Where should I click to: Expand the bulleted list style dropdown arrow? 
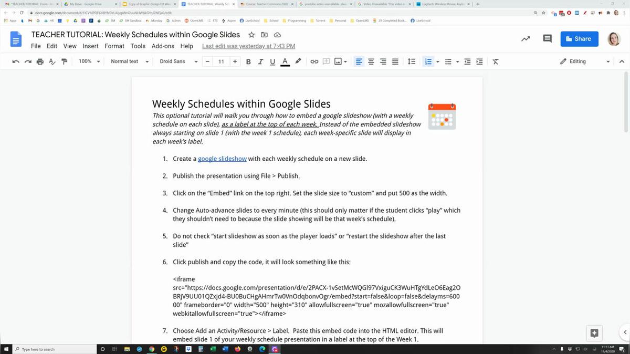click(x=457, y=61)
